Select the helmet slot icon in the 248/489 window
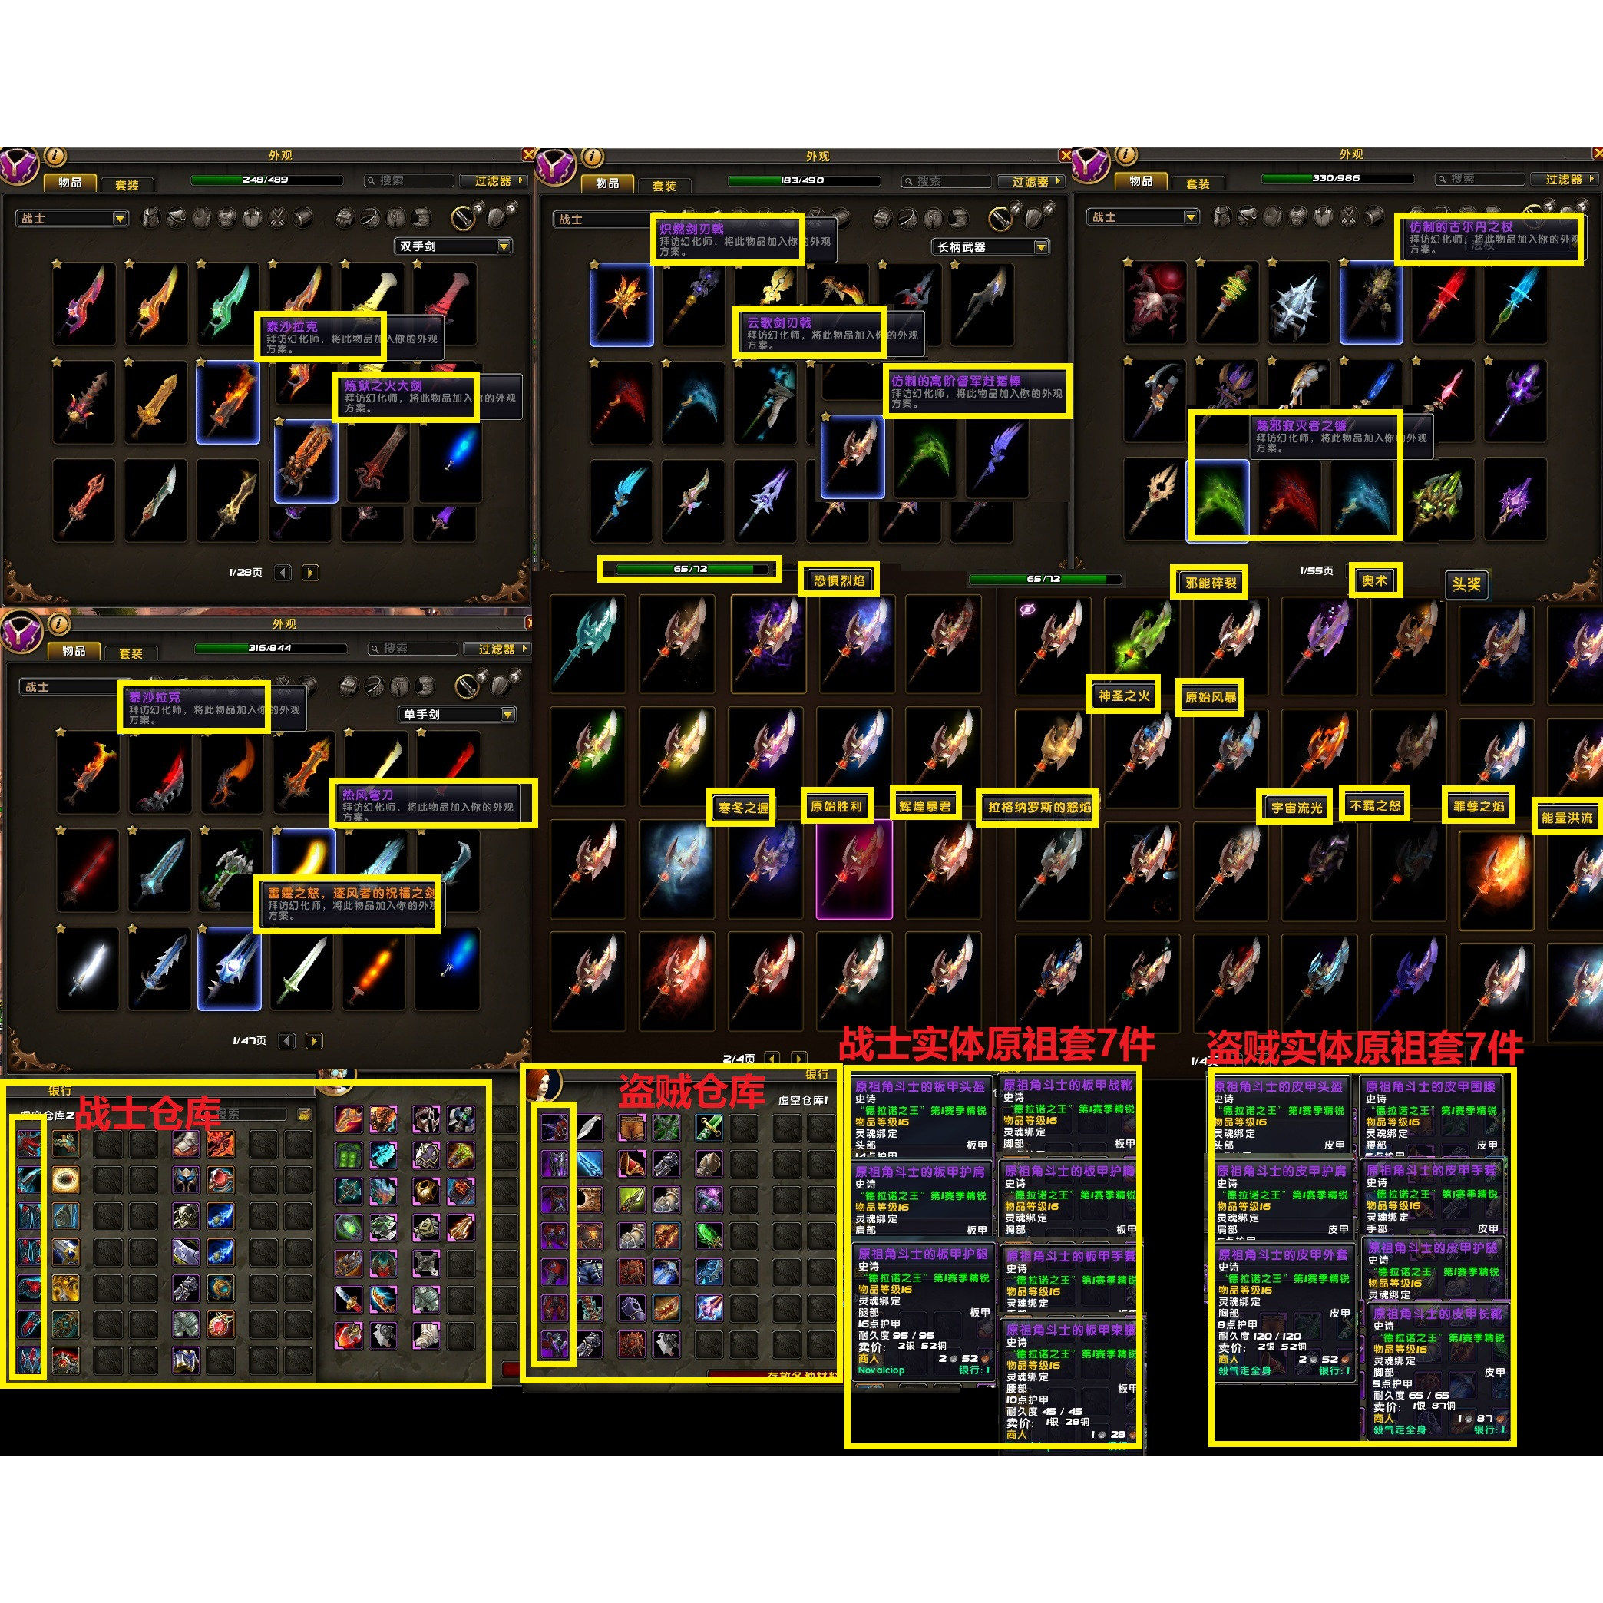 tap(151, 218)
